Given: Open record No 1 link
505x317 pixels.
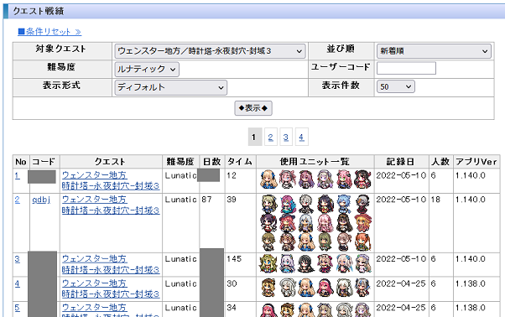Looking at the screenshot, I should pos(18,176).
